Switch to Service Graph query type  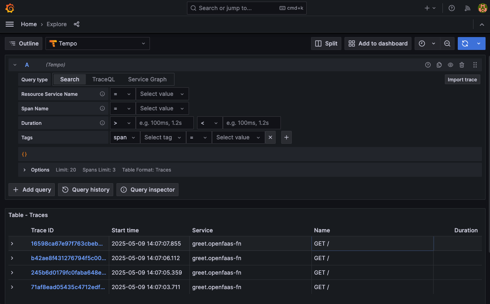point(147,79)
